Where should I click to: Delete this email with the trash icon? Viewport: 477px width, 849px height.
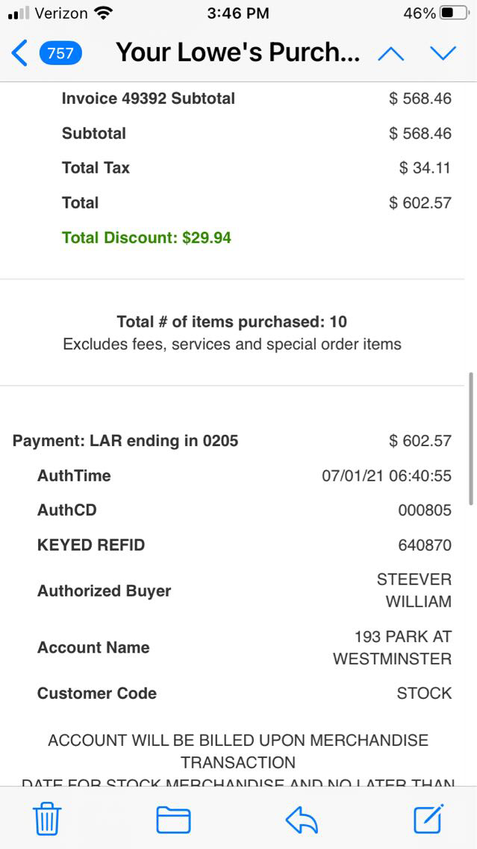coord(47,819)
